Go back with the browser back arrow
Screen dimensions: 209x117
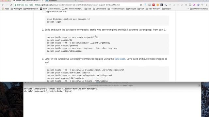tap(3, 5)
